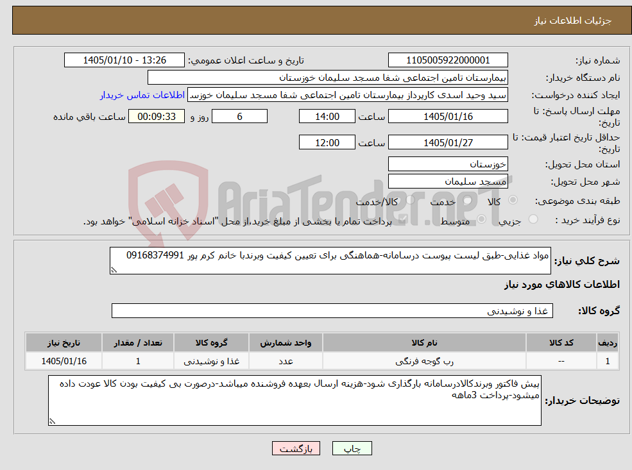The width and height of the screenshot is (632, 470).
Task: Click the validity time 12:00 field
Action: pyautogui.click(x=327, y=142)
